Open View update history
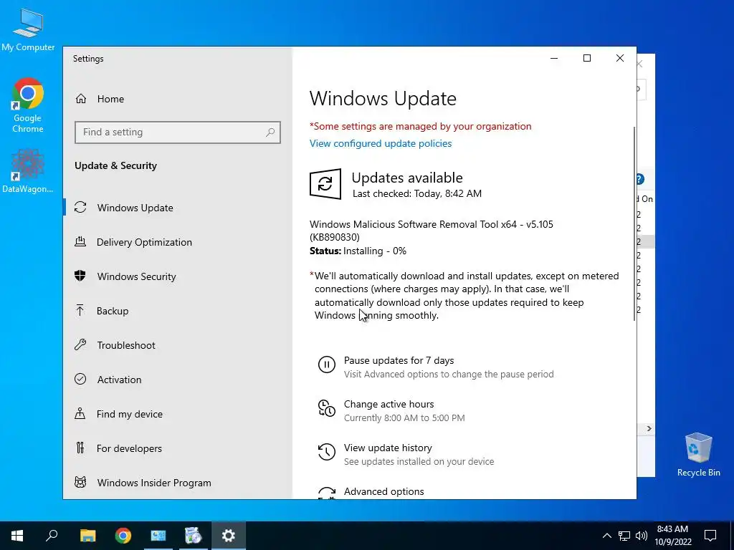This screenshot has height=550, width=734. point(388,448)
